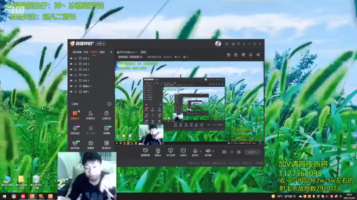This screenshot has width=357, height=200.
Task: Toggle the preview eye icon in the bottom bar
Action: coord(232,152)
